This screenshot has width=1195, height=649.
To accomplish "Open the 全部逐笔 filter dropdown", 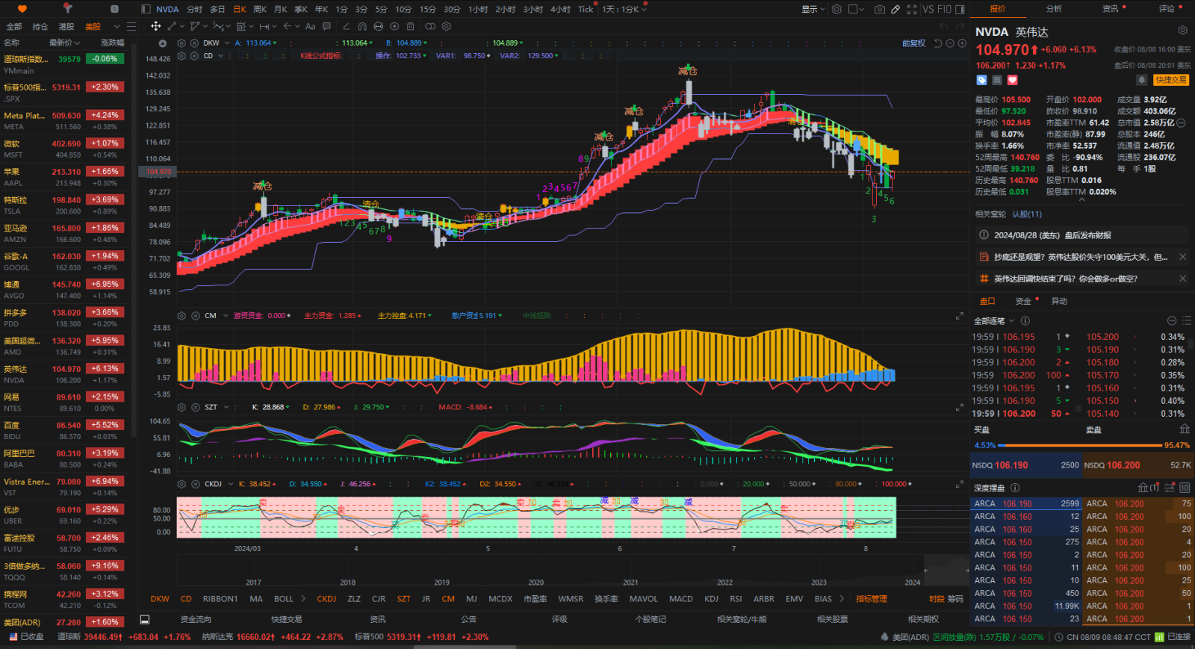I will click(x=994, y=320).
